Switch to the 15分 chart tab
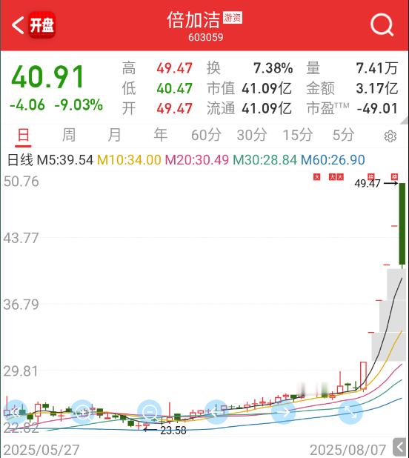Image resolution: width=409 pixels, height=458 pixels. tap(297, 135)
